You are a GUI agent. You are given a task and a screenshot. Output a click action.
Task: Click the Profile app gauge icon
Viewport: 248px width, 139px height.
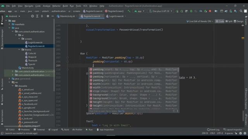(x=201, y=11)
